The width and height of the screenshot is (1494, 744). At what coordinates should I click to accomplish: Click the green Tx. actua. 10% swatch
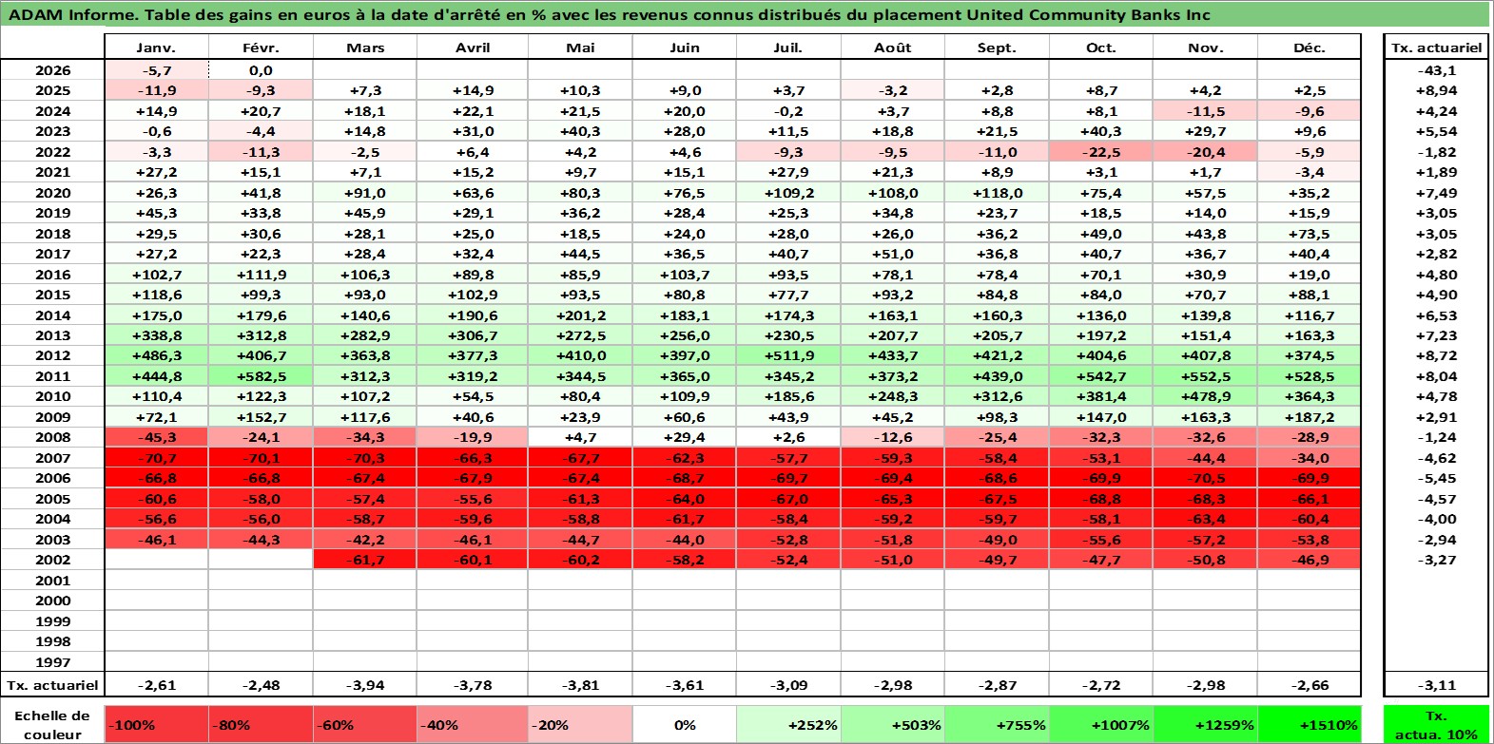1436,724
